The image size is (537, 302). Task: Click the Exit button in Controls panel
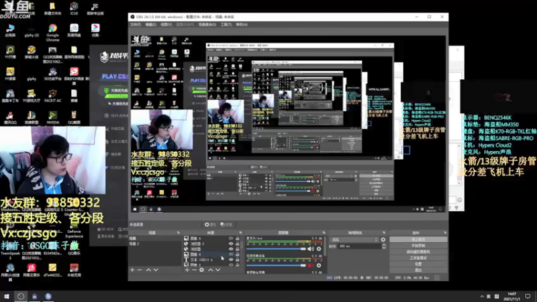point(418,270)
